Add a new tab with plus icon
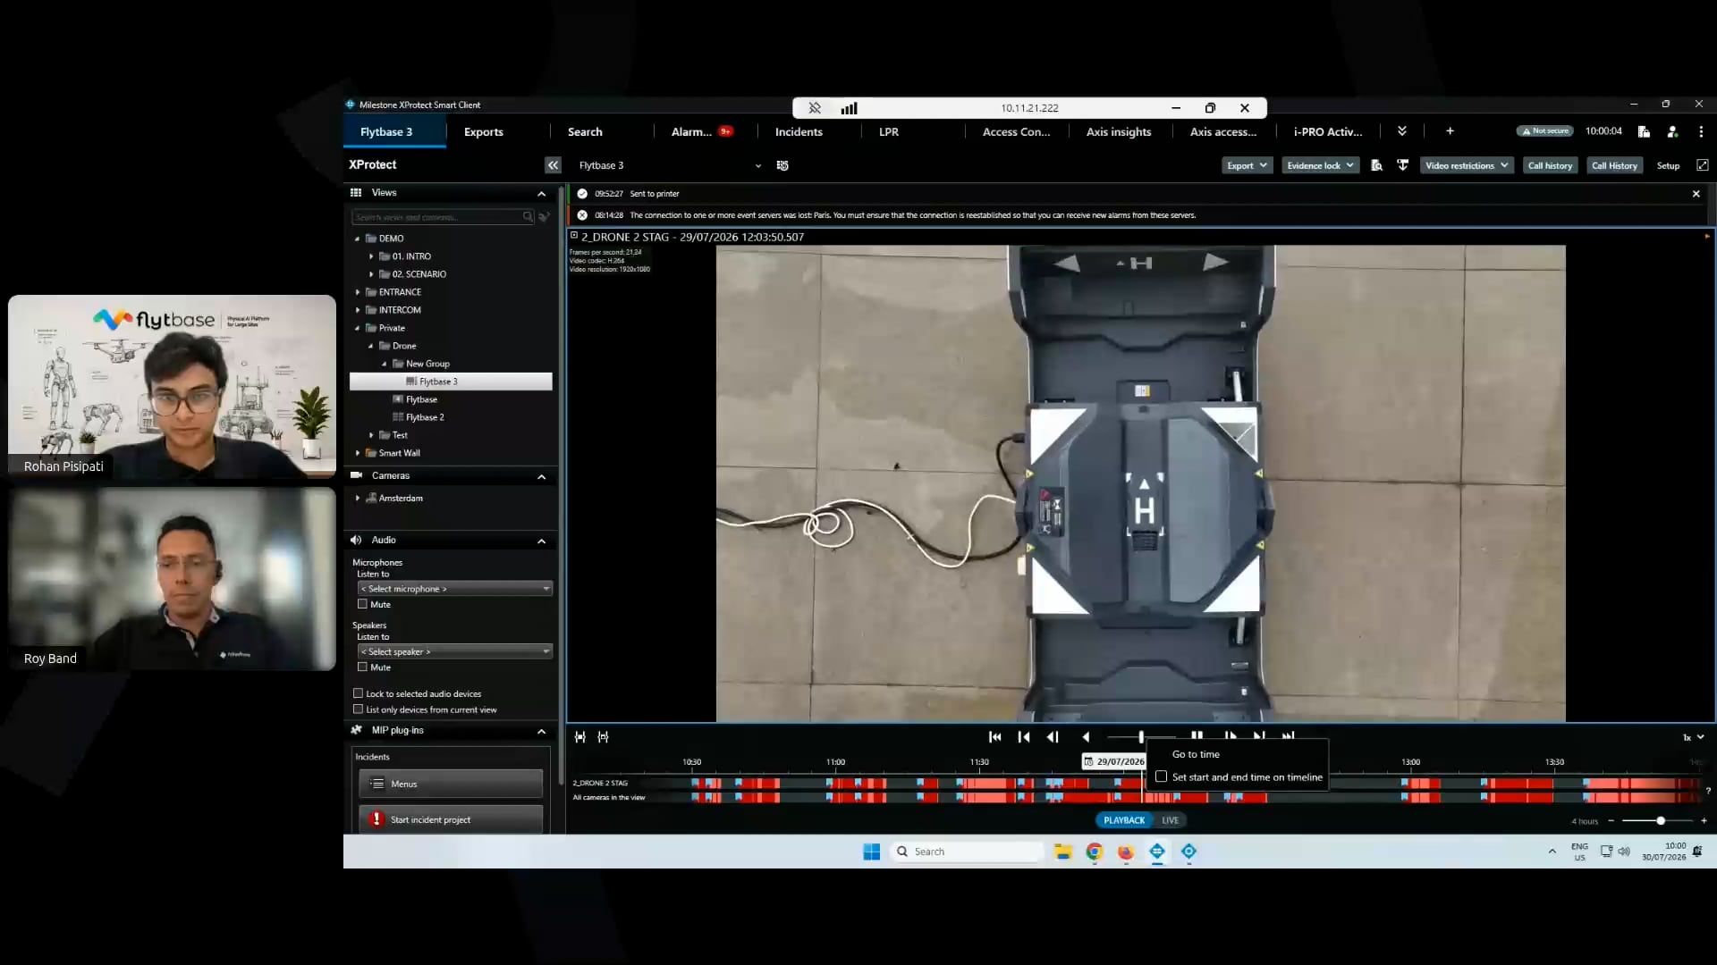 (x=1450, y=131)
